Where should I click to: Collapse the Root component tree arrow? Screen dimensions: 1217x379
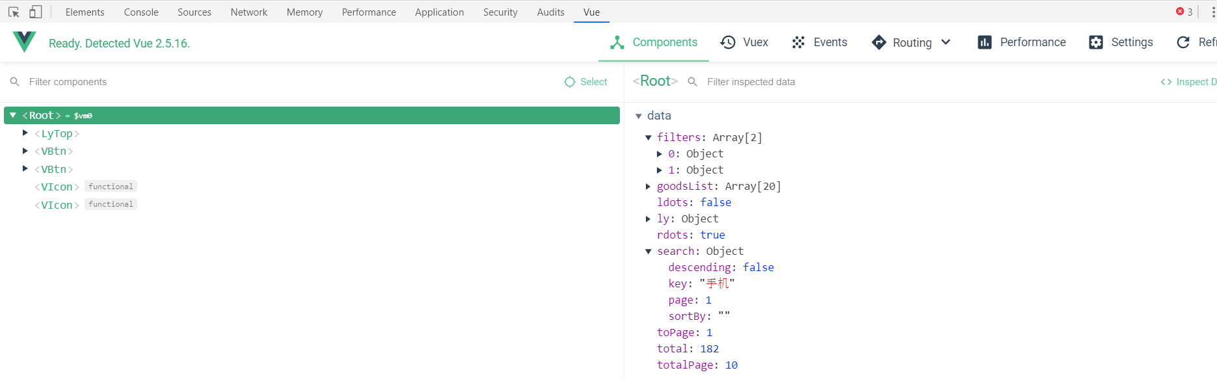pos(13,115)
